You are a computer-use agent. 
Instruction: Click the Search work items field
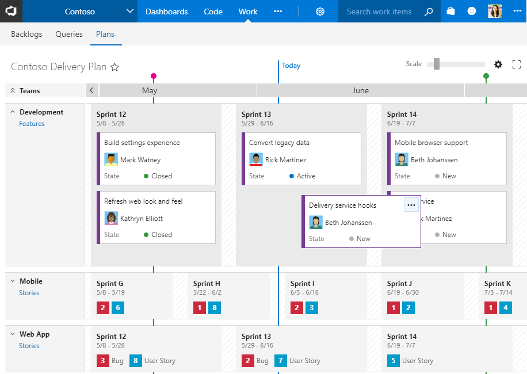pos(380,12)
